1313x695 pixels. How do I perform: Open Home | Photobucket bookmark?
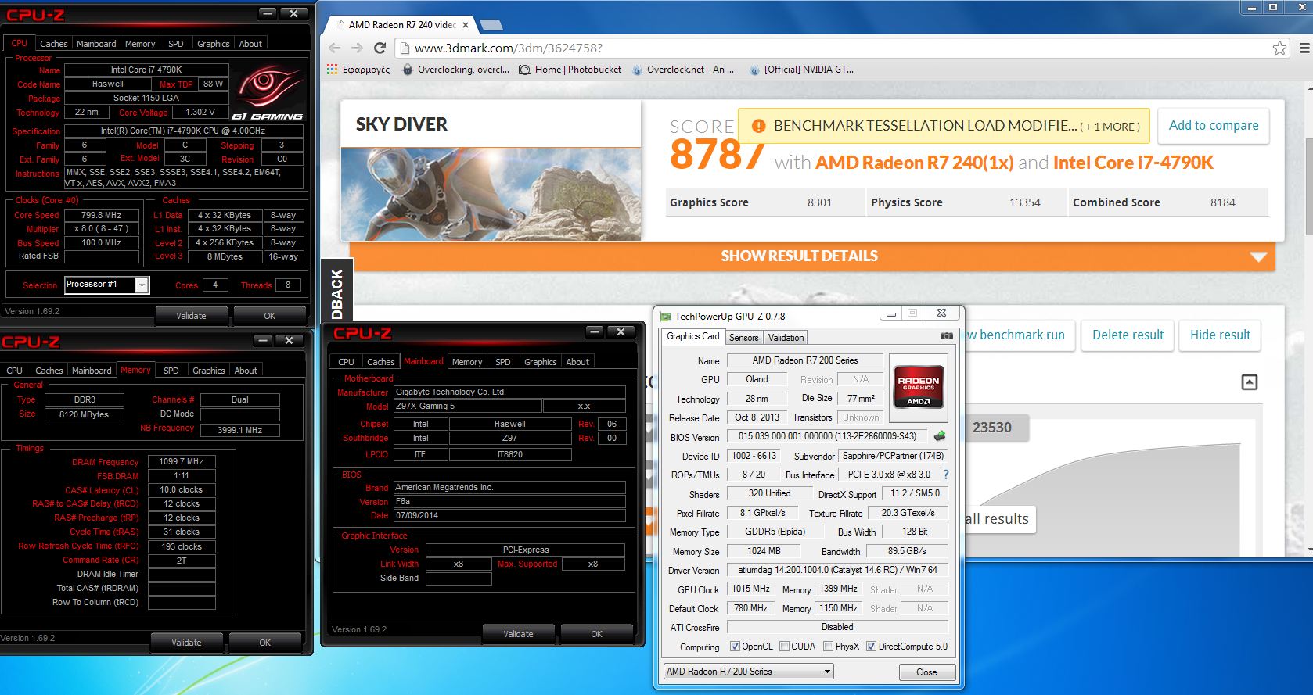(570, 70)
